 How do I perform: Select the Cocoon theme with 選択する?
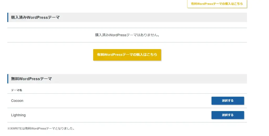[x=227, y=101]
